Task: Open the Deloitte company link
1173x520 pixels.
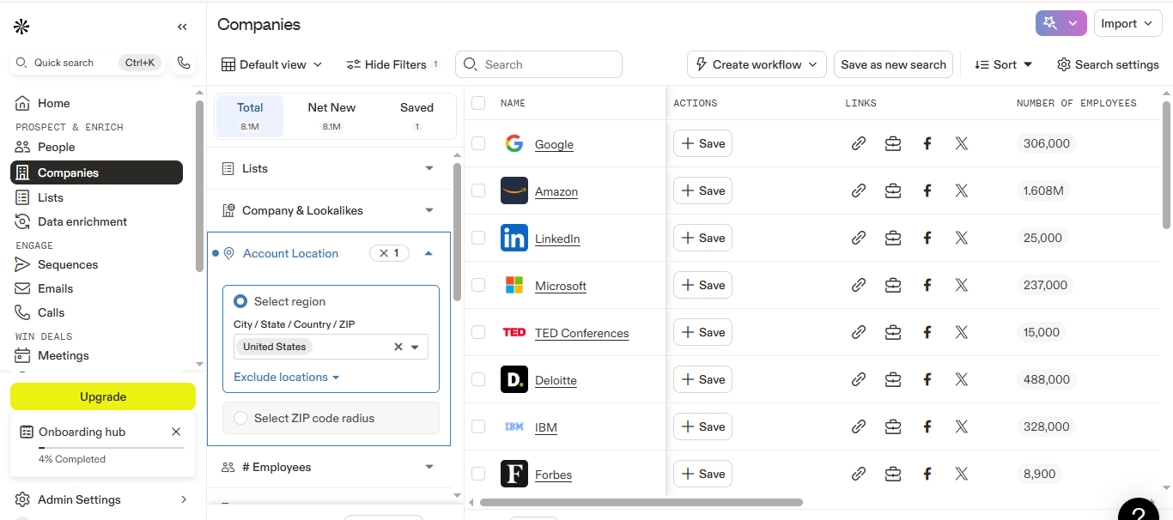Action: coord(556,380)
